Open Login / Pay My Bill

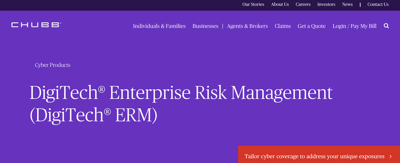tap(354, 26)
